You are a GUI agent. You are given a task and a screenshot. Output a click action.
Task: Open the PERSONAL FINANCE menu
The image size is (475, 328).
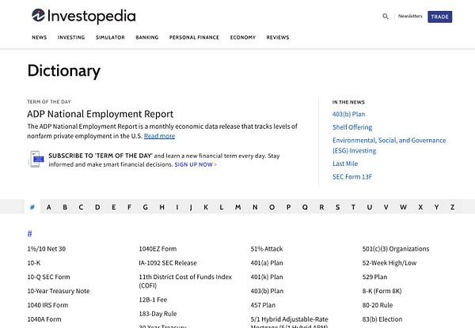194,37
